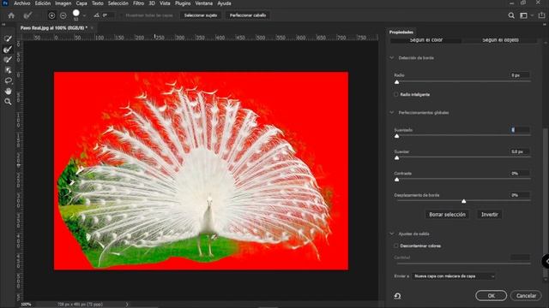
Task: Open the workspace layout switcher icon
Action: (x=523, y=15)
